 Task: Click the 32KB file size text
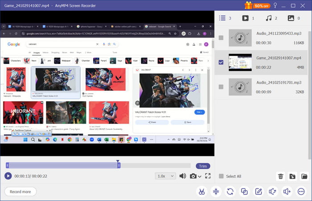coord(300,92)
